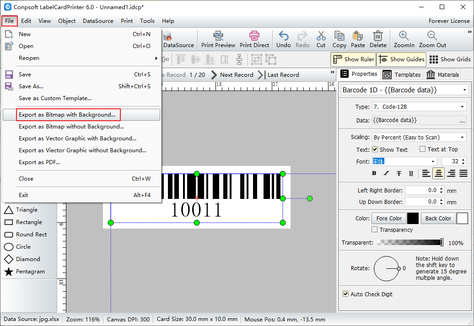Click the Print Preview toolbar icon
The height and width of the screenshot is (326, 474).
click(x=218, y=36)
